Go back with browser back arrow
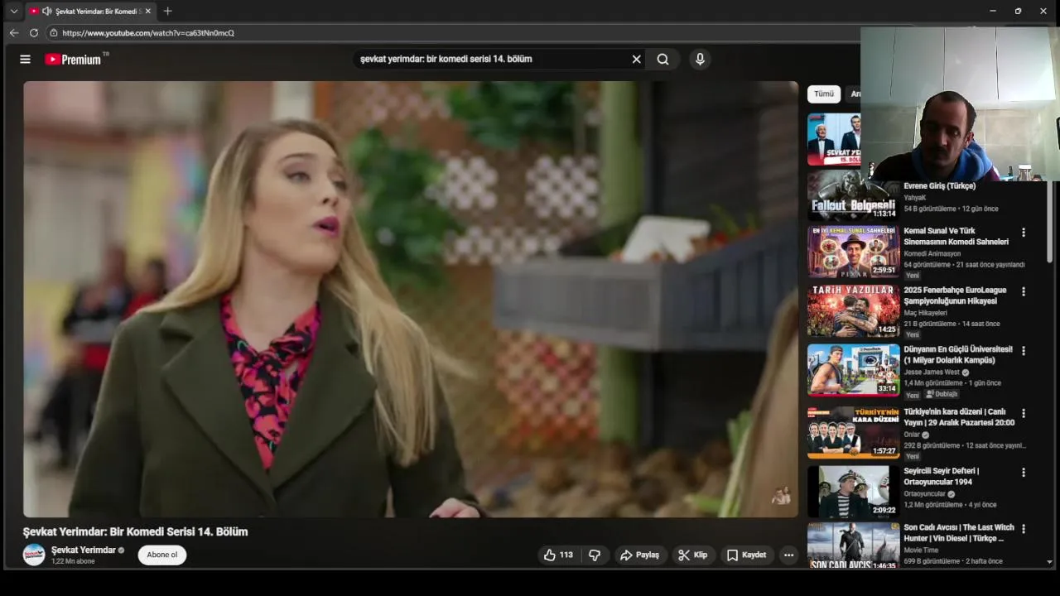The height and width of the screenshot is (596, 1060). 13,33
